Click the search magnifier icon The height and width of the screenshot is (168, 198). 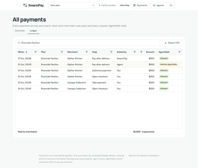pos(19,43)
